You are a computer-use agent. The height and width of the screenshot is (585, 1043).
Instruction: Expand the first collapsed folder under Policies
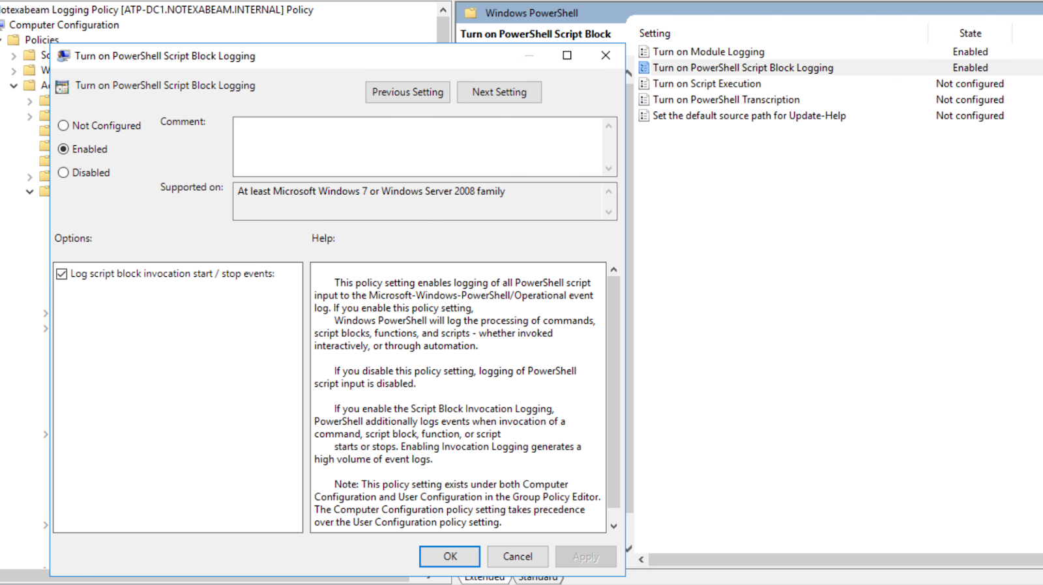14,56
